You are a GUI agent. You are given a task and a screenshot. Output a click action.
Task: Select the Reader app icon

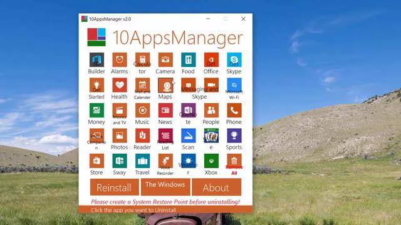(x=142, y=136)
